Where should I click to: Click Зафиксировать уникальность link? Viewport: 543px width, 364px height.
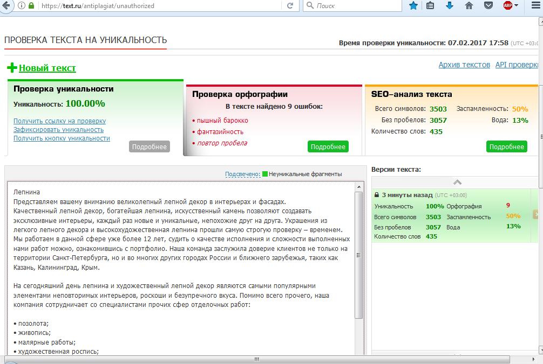58,130
